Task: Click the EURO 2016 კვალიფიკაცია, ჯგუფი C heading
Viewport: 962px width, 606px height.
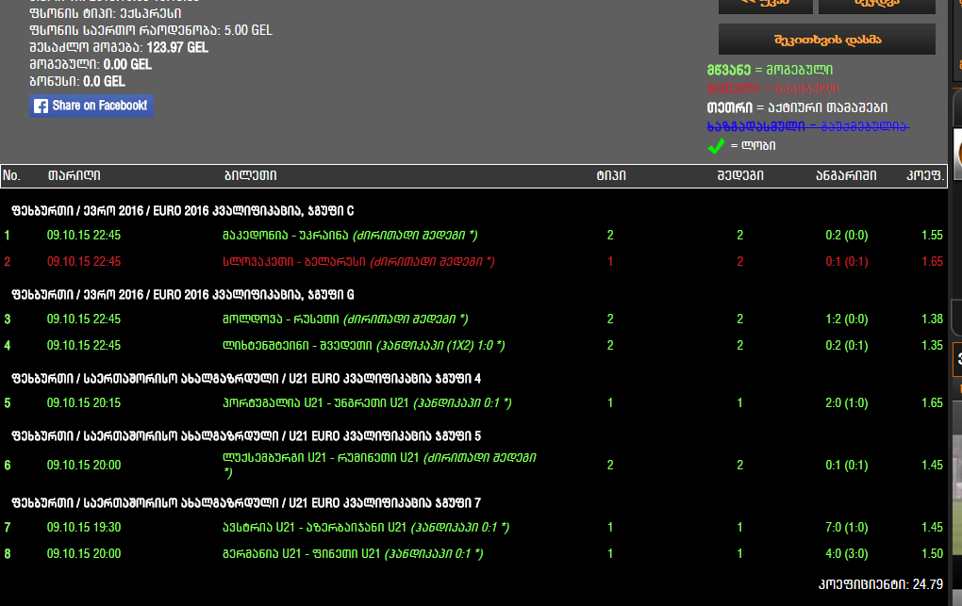Action: click(183, 211)
